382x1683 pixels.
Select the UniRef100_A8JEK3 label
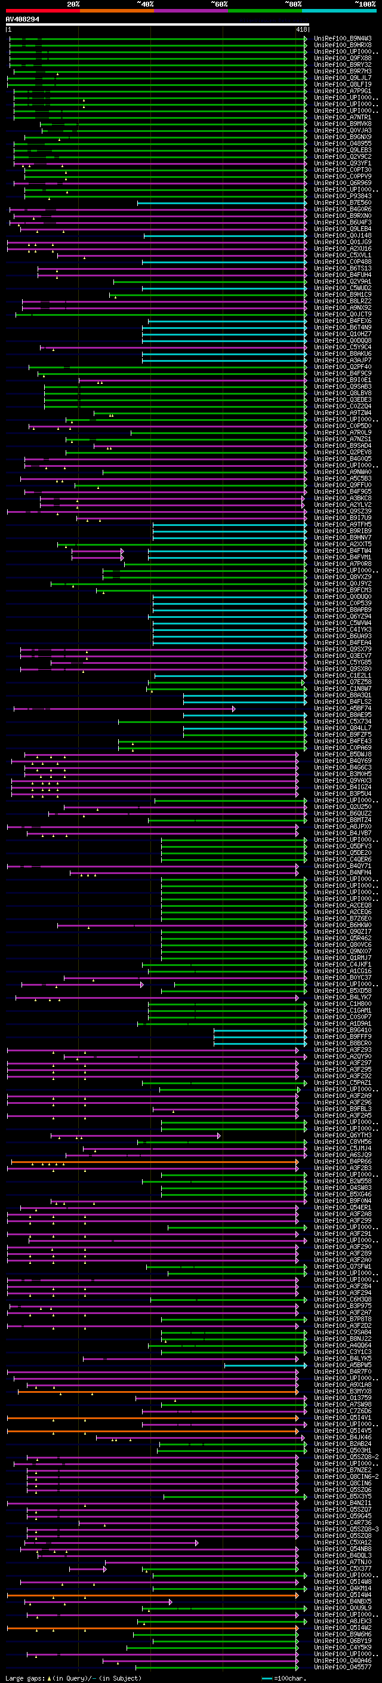[x=343, y=1621]
